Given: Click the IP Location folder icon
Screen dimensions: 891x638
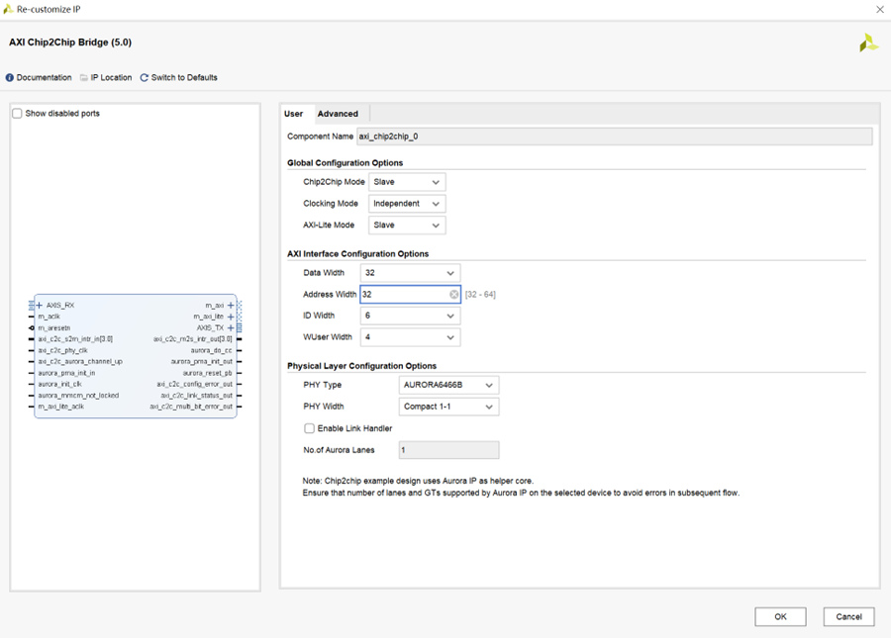Looking at the screenshot, I should click(x=84, y=78).
